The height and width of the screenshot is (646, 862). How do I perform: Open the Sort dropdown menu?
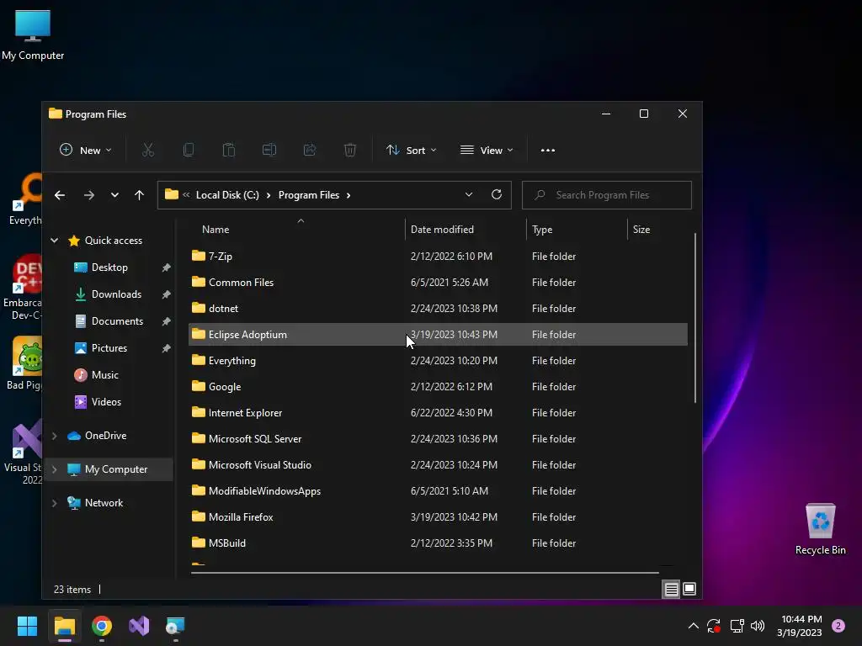[411, 150]
